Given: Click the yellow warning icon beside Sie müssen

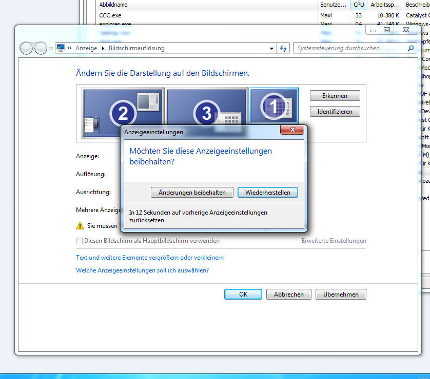Looking at the screenshot, I should (80, 226).
